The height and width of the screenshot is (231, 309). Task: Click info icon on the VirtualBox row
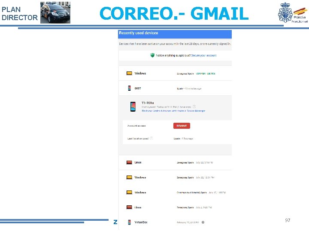point(203,222)
